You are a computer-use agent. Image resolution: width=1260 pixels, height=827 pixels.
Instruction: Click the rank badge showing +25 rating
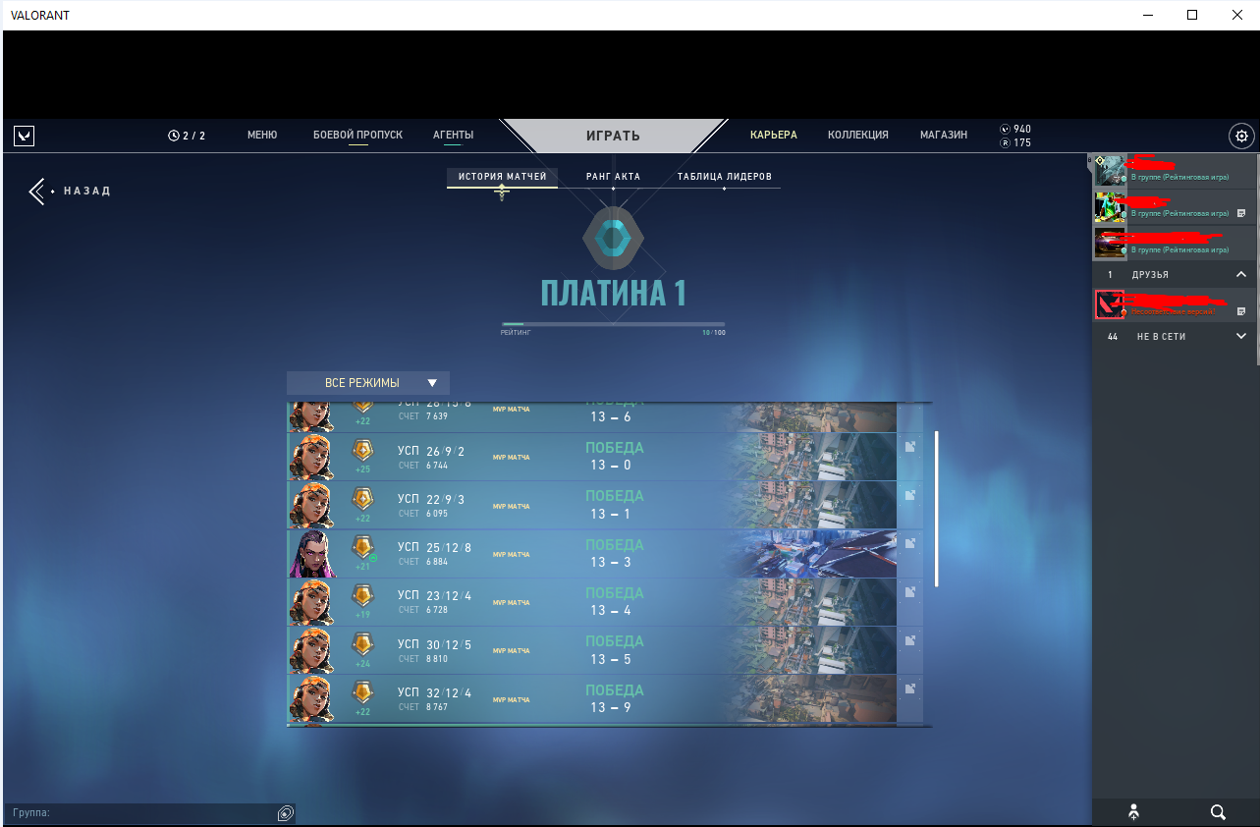pyautogui.click(x=363, y=450)
